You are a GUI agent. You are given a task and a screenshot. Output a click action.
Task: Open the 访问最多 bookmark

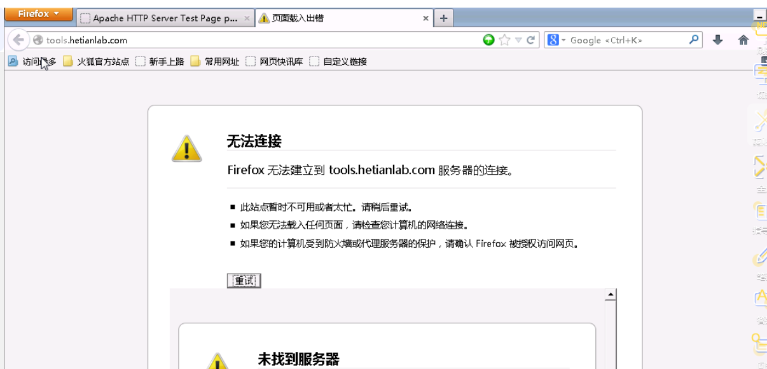[32, 62]
